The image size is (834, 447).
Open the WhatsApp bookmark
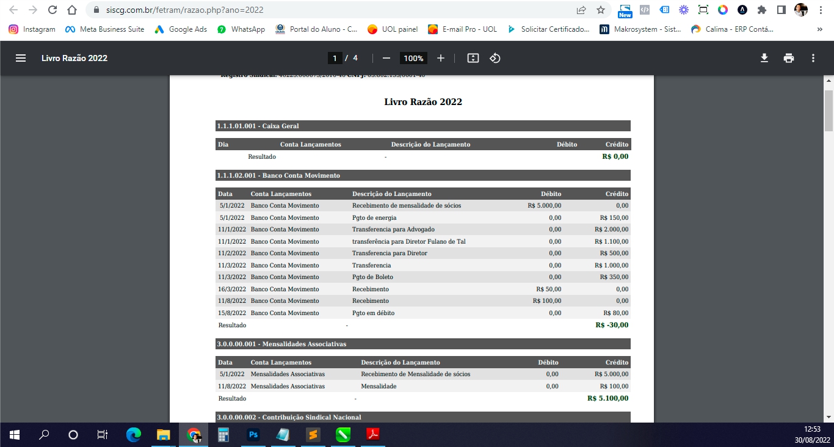(241, 29)
